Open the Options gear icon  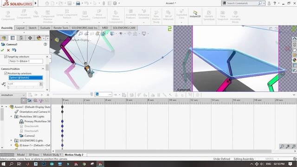click(115, 3)
